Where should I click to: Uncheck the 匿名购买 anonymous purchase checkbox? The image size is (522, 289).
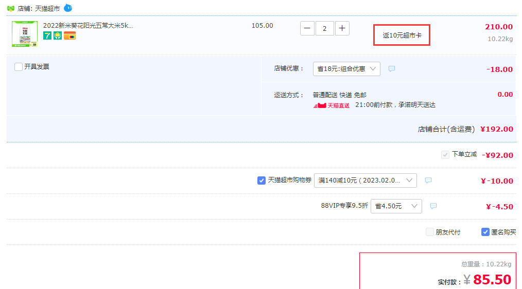click(x=485, y=232)
